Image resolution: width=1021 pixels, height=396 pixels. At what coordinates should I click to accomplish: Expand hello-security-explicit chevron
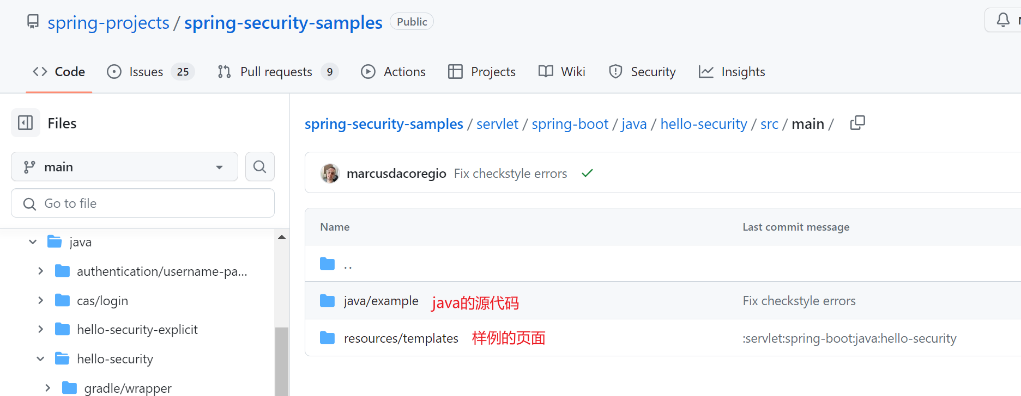pos(40,329)
